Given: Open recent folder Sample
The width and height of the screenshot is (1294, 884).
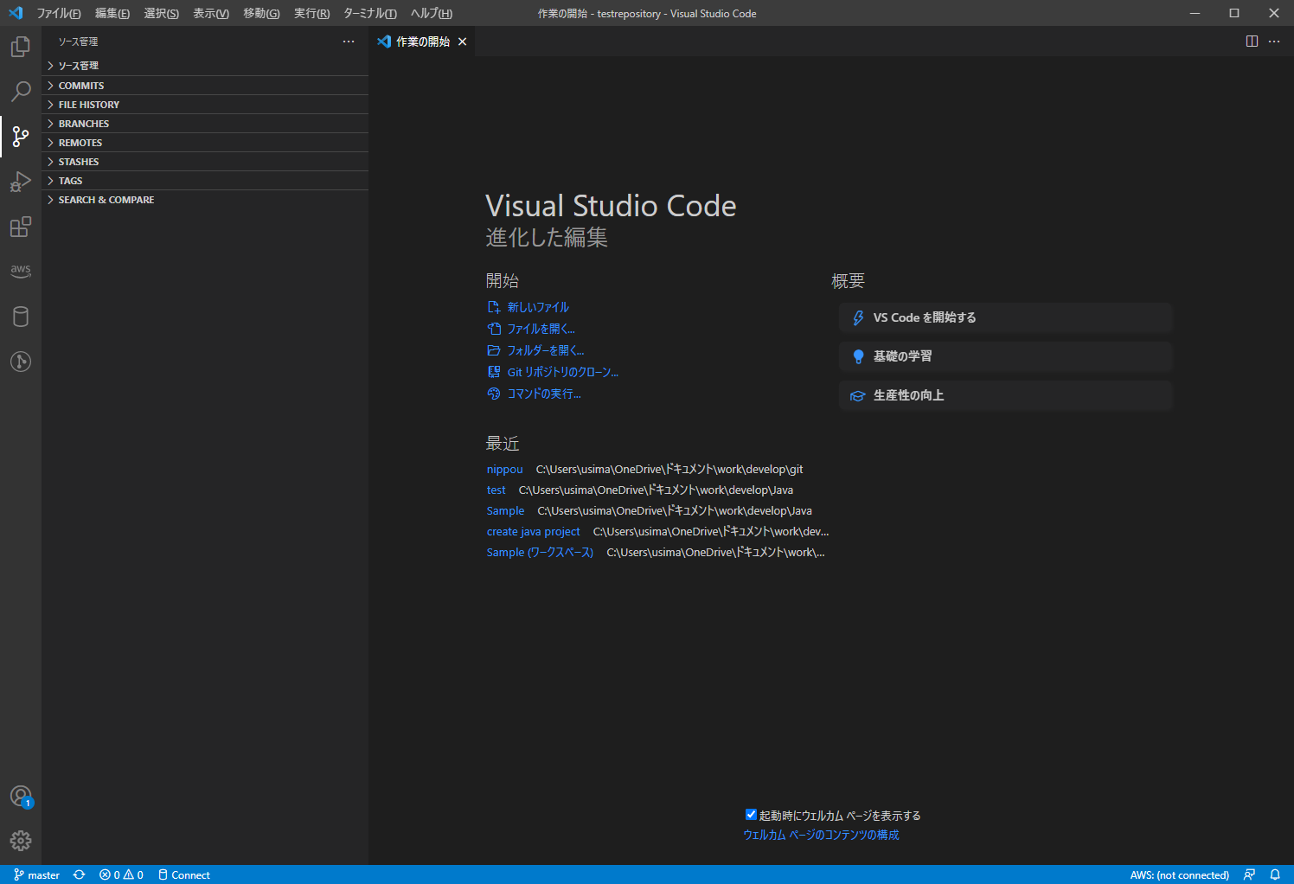Looking at the screenshot, I should pos(505,510).
